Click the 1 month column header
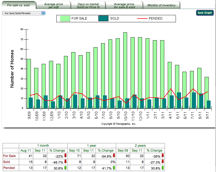This screenshot has height=172, width=216. pyautogui.click(x=43, y=146)
